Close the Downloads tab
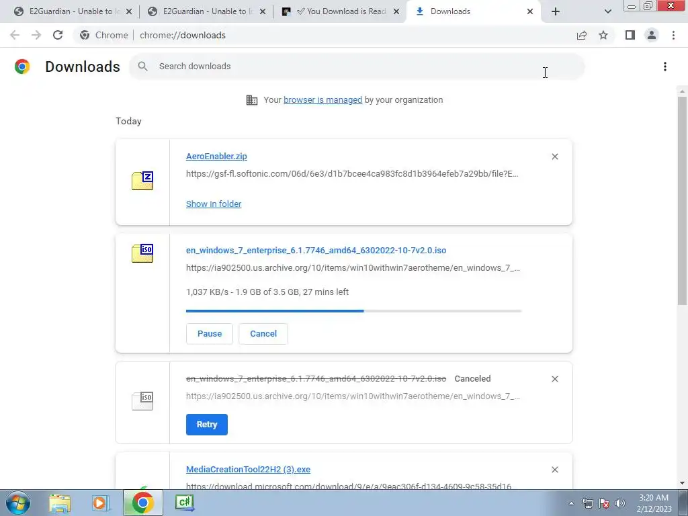 click(530, 11)
